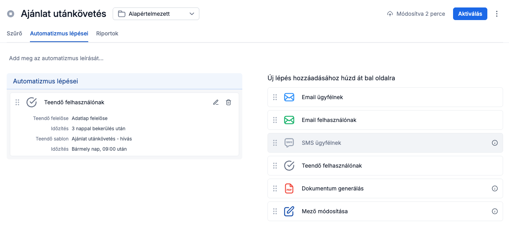Screen dimensions: 509x240
Task: Show info for SMS ügyfélnek step
Action: point(495,143)
